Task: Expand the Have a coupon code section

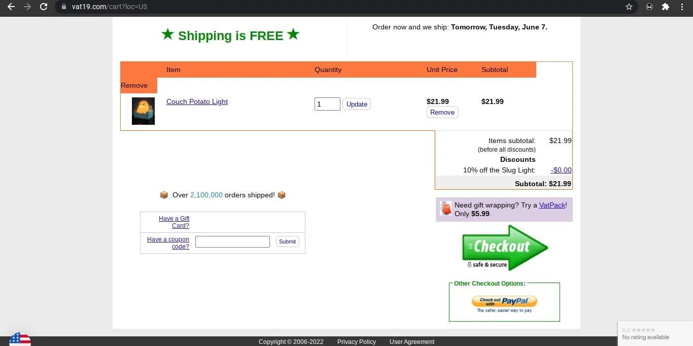Action: point(168,243)
